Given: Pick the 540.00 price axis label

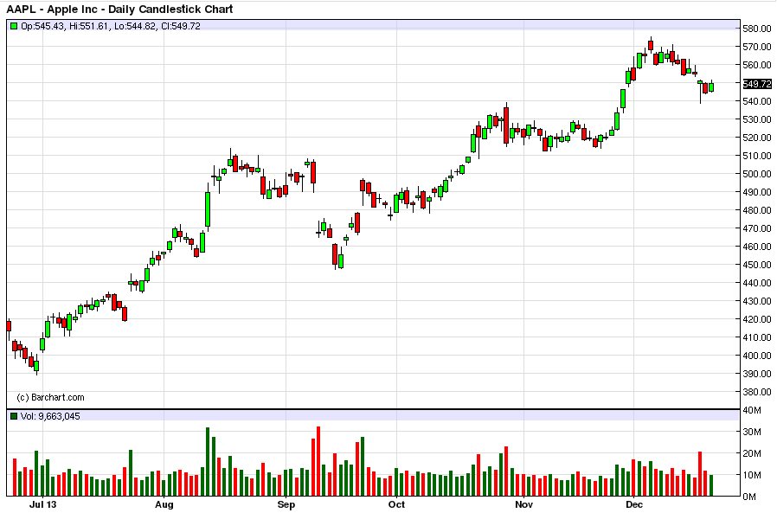Looking at the screenshot, I should [x=757, y=101].
